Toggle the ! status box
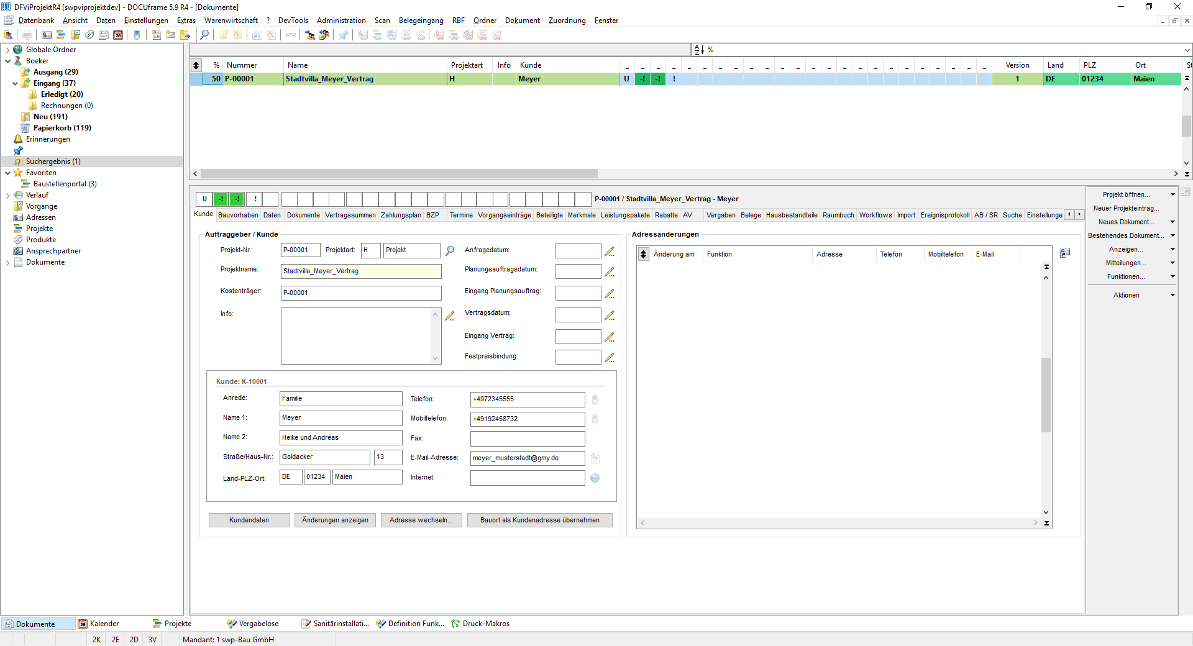 tap(255, 199)
